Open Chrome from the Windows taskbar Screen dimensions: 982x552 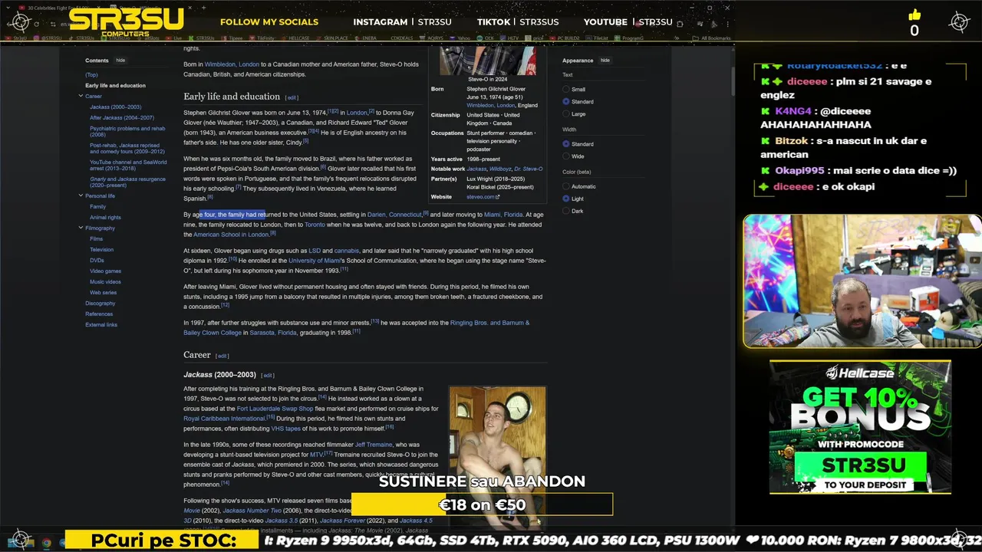click(x=47, y=543)
